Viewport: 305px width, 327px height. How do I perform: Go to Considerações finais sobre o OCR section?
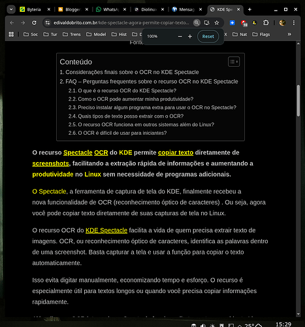pyautogui.click(x=129, y=72)
